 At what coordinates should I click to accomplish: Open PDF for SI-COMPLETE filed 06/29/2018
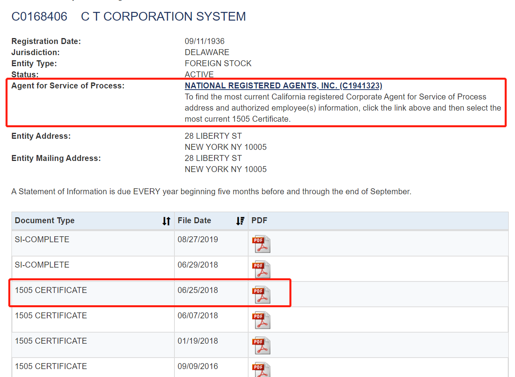tap(261, 270)
